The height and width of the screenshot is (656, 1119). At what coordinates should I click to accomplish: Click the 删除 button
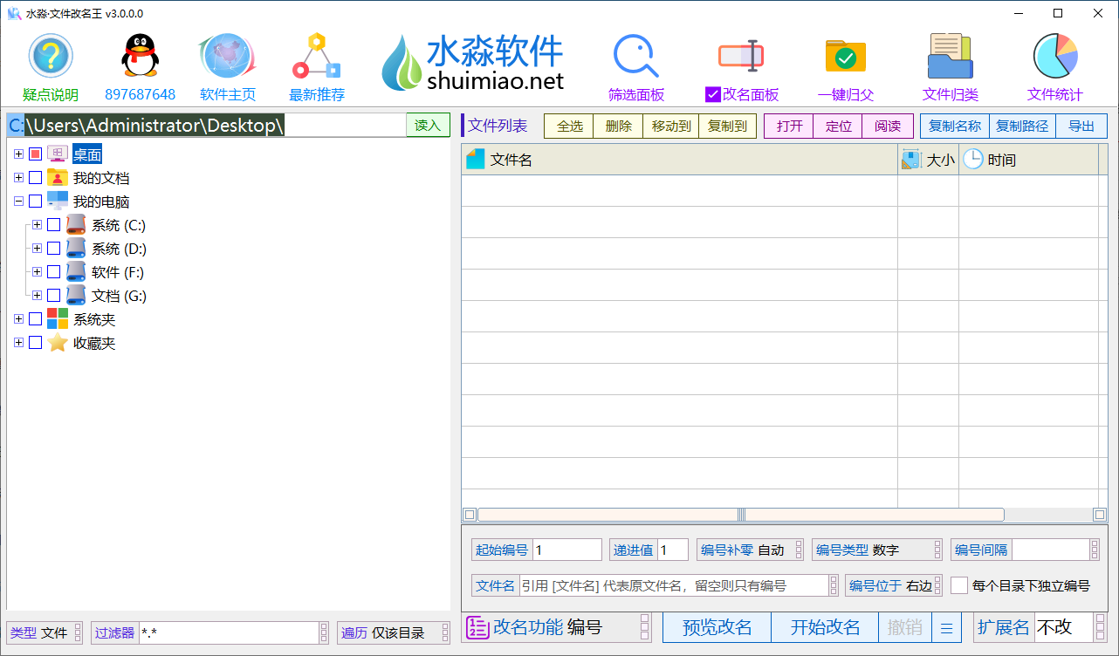coord(618,126)
